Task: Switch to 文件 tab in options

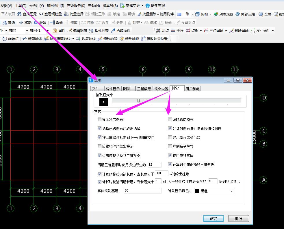Action: (97, 88)
